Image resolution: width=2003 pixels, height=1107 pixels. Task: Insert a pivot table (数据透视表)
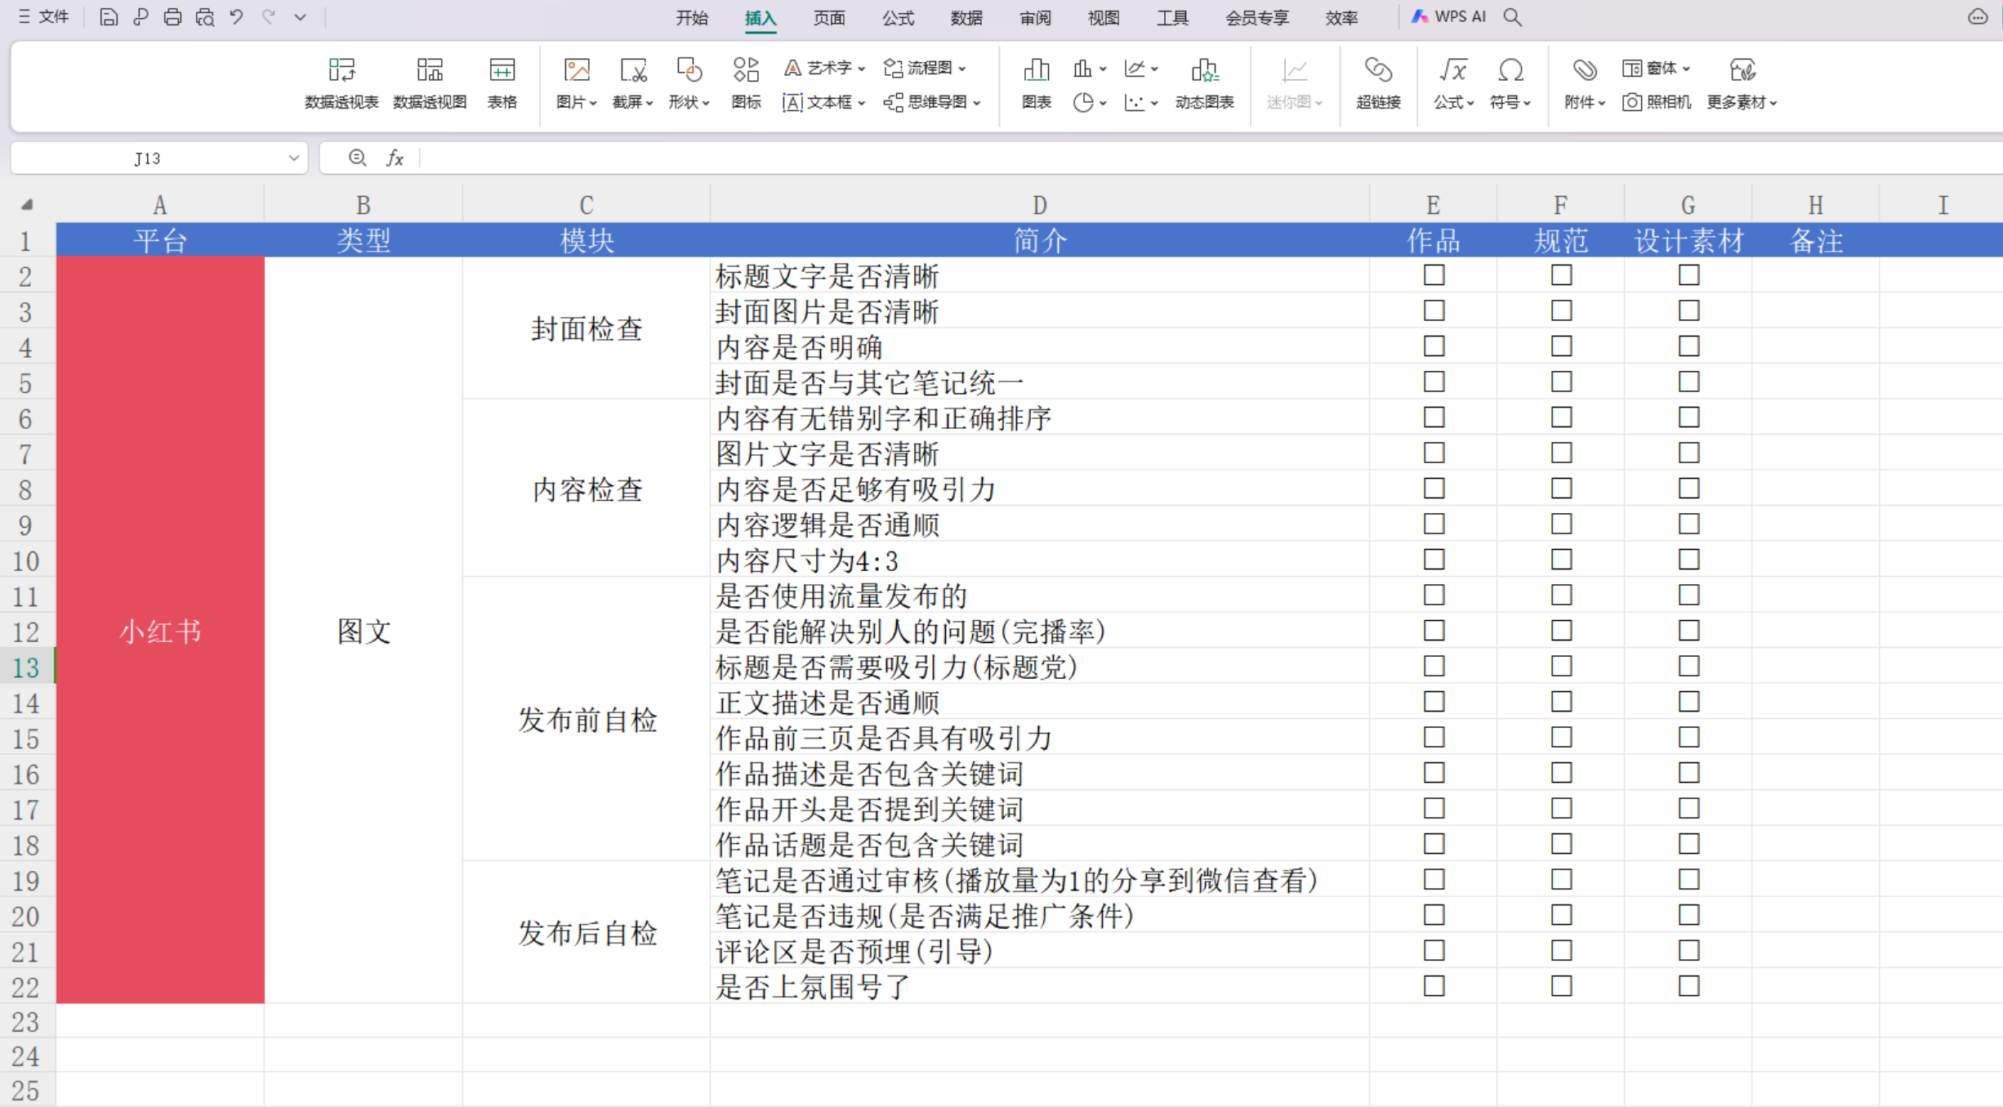[x=341, y=83]
